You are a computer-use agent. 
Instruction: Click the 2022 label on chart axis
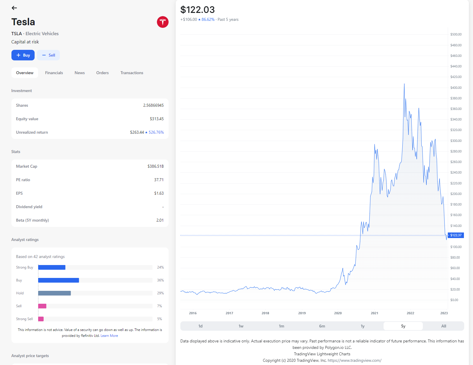tap(410, 313)
